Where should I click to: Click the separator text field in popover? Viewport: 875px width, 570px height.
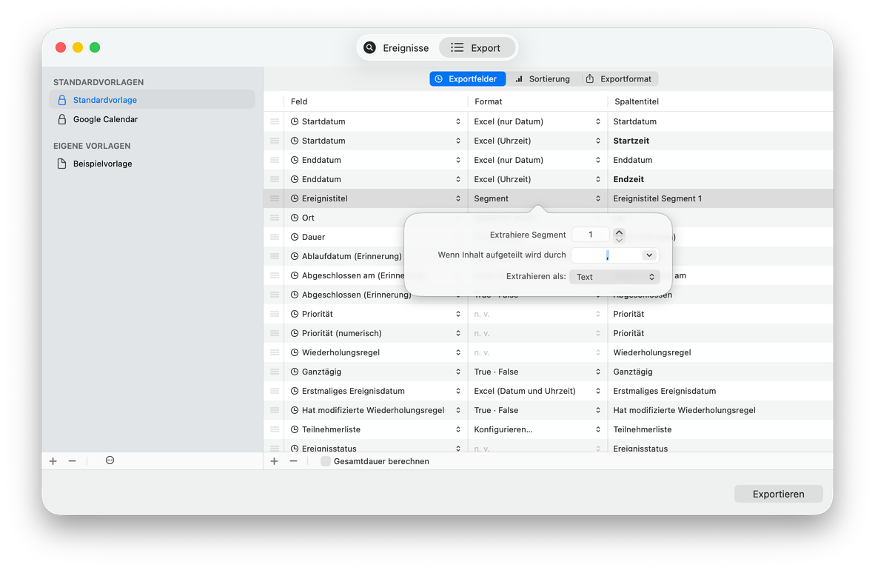click(606, 255)
